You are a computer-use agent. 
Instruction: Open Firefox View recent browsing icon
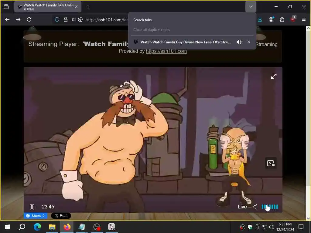6,7
